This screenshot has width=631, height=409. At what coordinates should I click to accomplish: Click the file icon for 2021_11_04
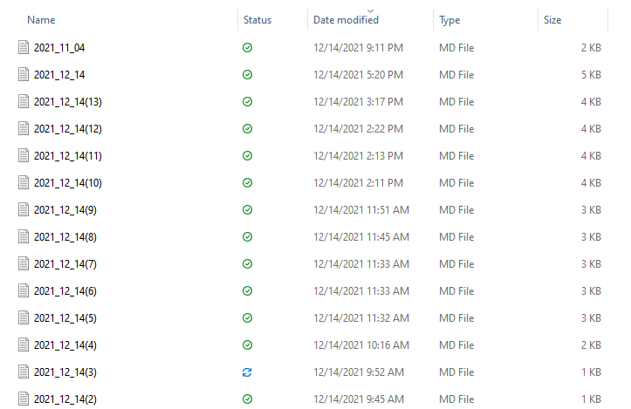24,48
